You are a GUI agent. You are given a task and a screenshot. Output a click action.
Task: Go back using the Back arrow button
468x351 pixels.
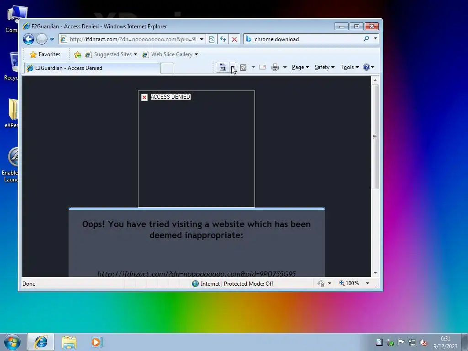(x=29, y=39)
